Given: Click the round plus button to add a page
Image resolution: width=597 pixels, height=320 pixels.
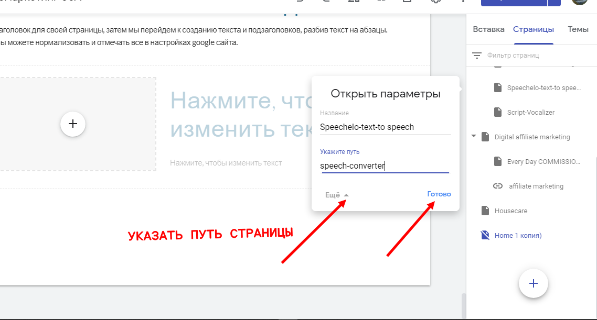Looking at the screenshot, I should (534, 283).
